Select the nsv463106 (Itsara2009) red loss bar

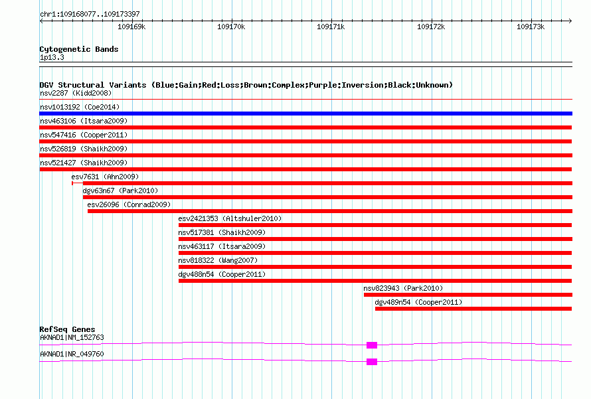(305, 127)
